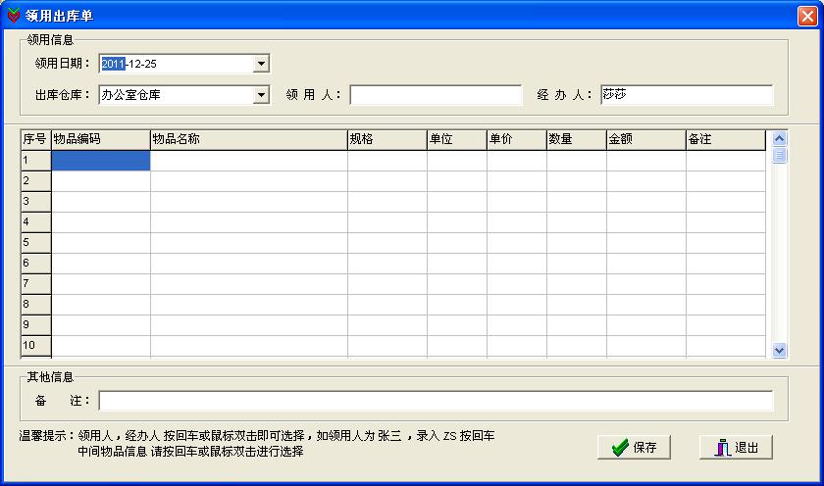This screenshot has height=486, width=824.
Task: Select row 8 header
Action: pyautogui.click(x=35, y=305)
